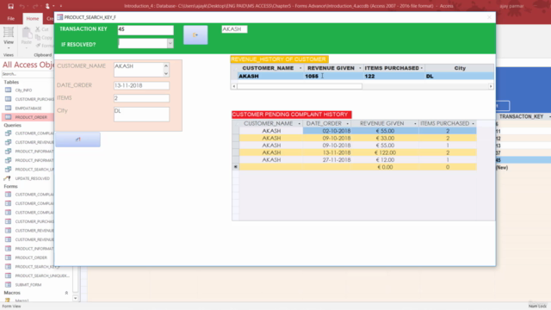The image size is (551, 310).
Task: Open the File tab
Action: [11, 18]
